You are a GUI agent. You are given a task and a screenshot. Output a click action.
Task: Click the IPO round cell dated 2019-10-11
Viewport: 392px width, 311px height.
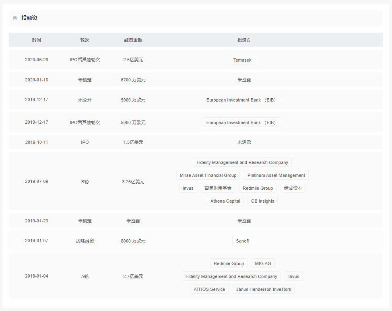pyautogui.click(x=85, y=142)
